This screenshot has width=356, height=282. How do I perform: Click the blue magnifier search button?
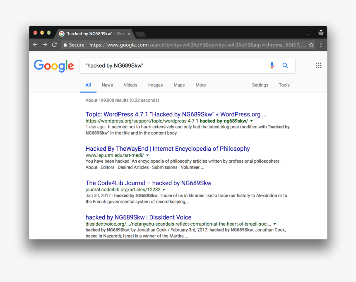285,65
